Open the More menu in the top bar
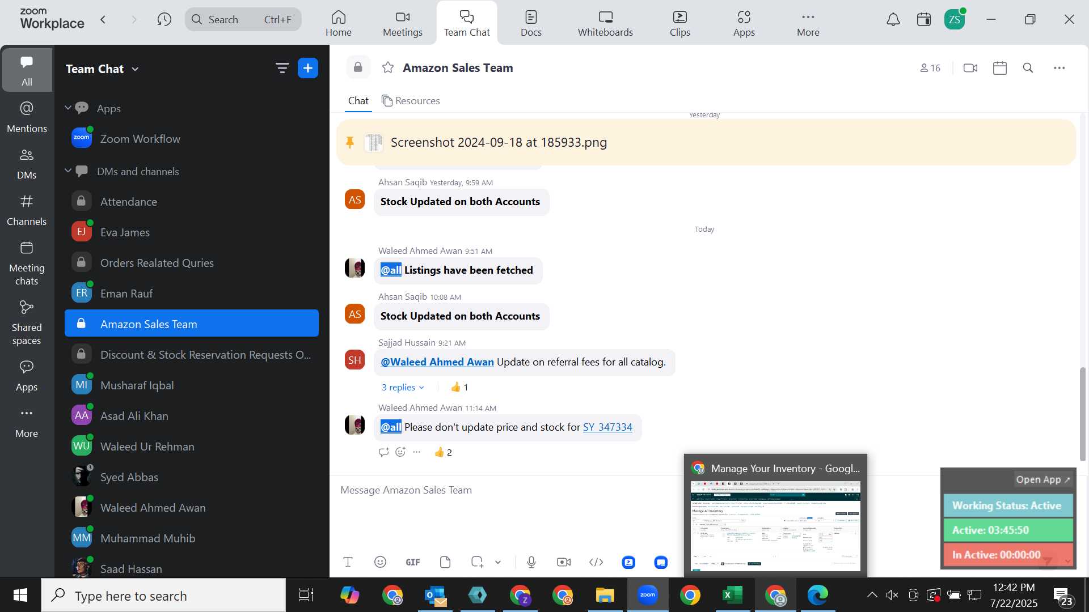This screenshot has width=1089, height=612. coord(808,23)
